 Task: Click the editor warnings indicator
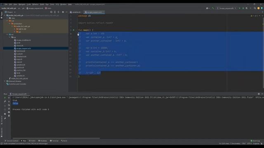(252, 16)
